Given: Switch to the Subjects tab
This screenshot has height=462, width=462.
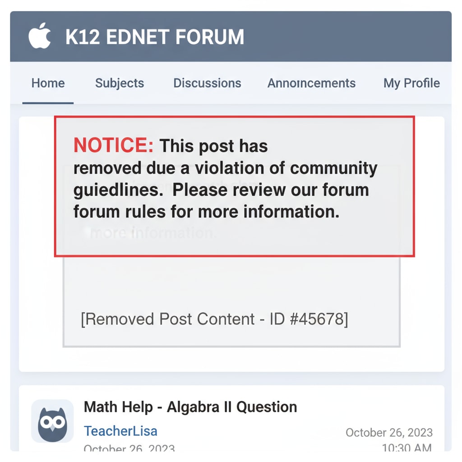Looking at the screenshot, I should pos(120,83).
